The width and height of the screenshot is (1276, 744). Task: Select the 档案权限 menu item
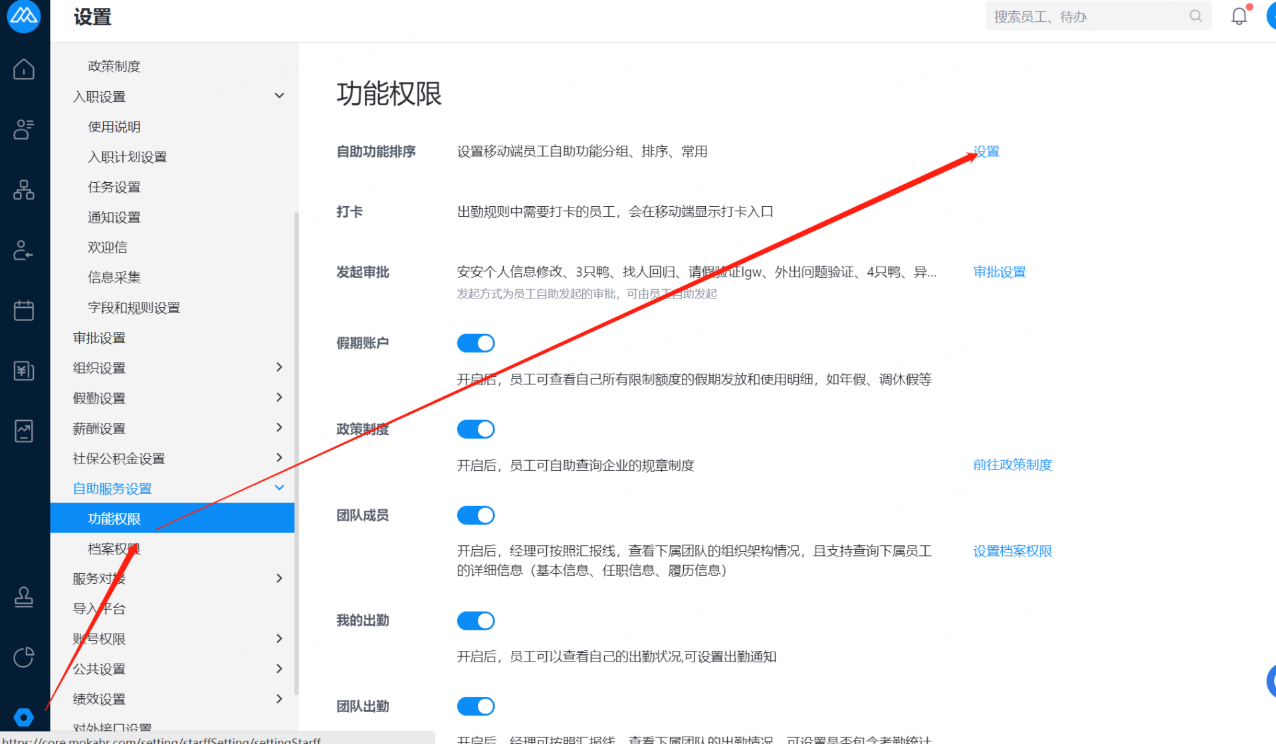click(114, 549)
